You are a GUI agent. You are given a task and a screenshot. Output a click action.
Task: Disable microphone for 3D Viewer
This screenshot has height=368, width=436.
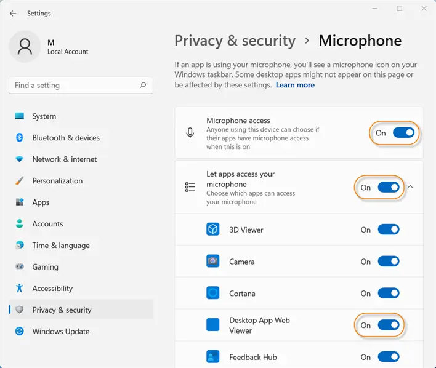pyautogui.click(x=389, y=230)
